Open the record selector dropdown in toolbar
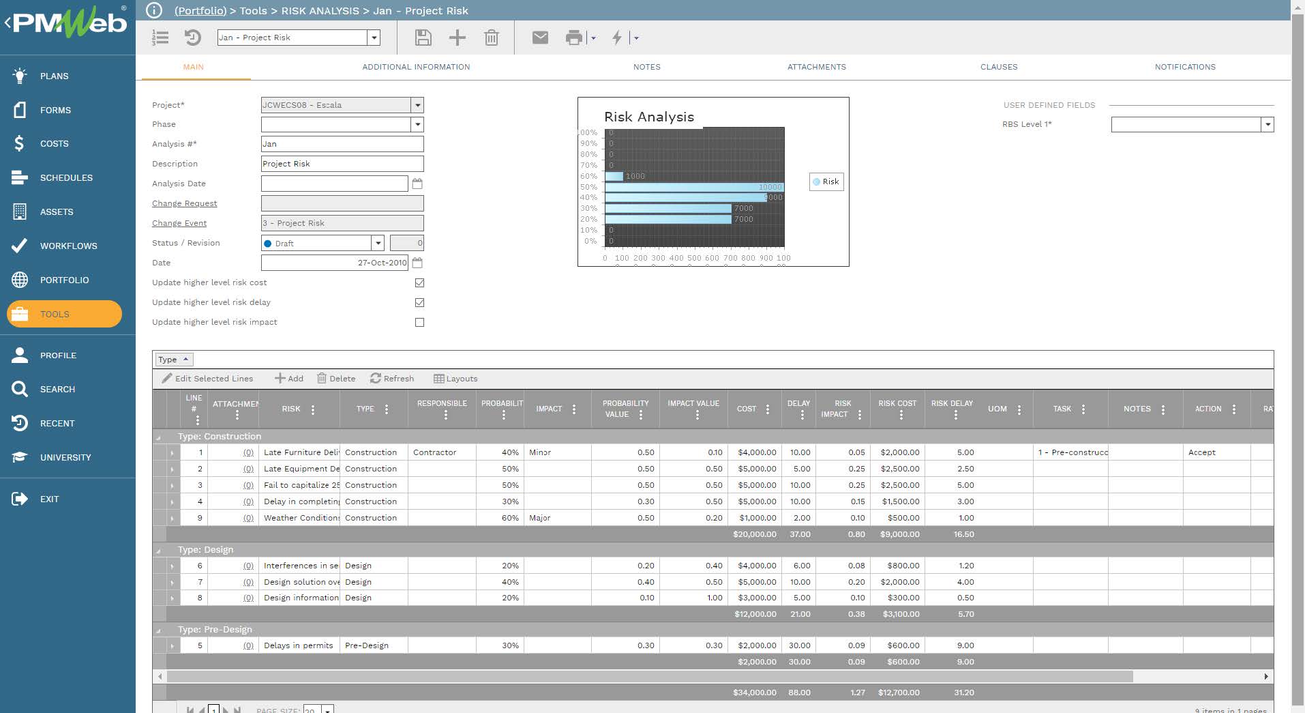The image size is (1305, 713). click(374, 38)
